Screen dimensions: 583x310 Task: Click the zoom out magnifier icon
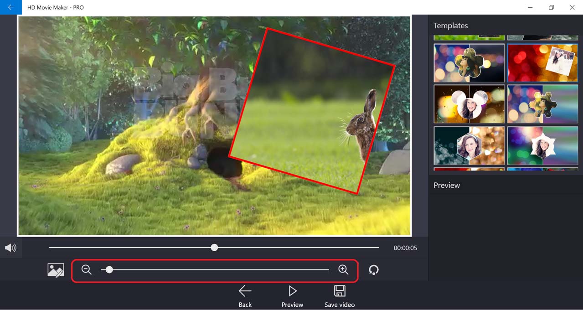pos(87,270)
